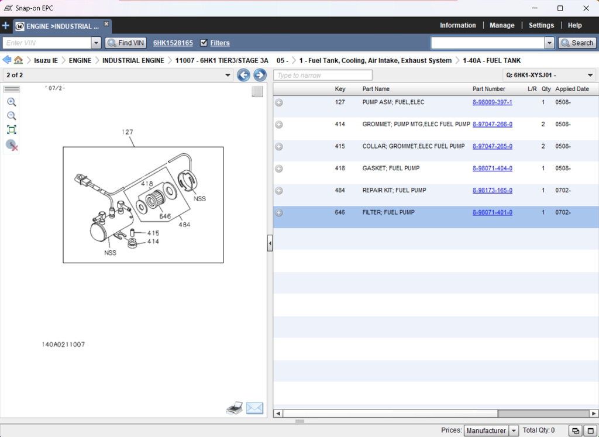Expand the '2 of 2' illustration dropdown

[228, 75]
